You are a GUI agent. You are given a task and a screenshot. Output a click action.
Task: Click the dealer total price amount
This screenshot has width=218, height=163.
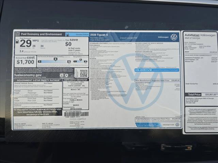point(211,95)
